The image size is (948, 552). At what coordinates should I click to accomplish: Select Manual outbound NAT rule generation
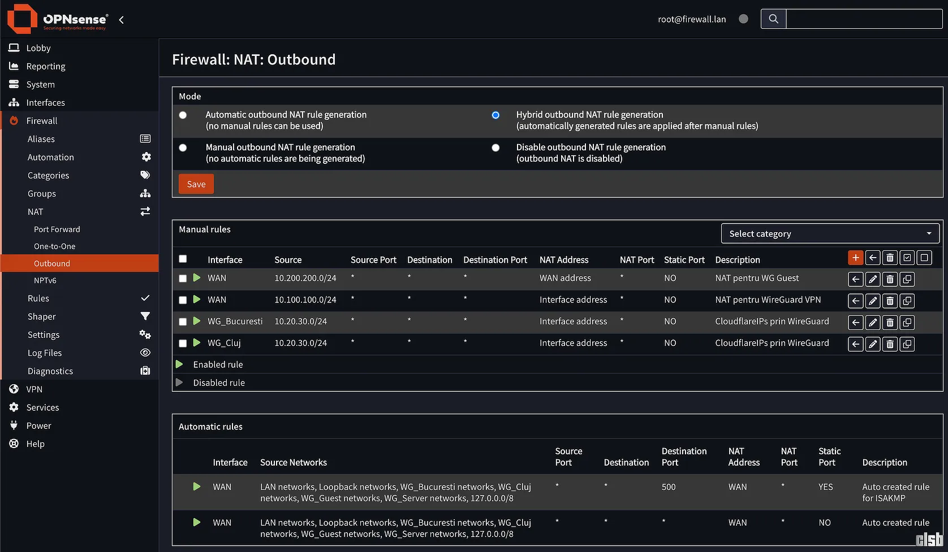coord(183,148)
